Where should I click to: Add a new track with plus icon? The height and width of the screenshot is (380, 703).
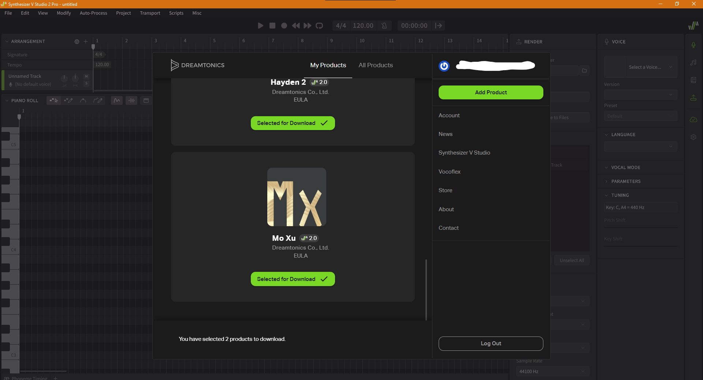tap(86, 42)
